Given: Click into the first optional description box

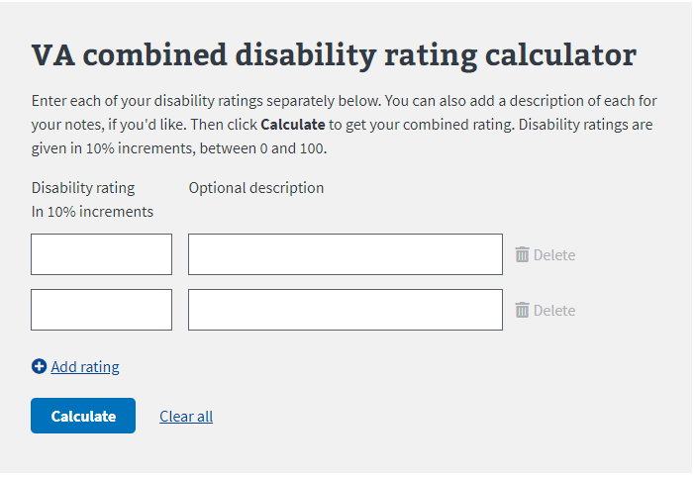Looking at the screenshot, I should coord(346,254).
